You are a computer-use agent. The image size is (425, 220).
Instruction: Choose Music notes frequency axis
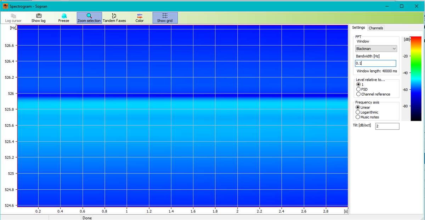tap(367, 117)
